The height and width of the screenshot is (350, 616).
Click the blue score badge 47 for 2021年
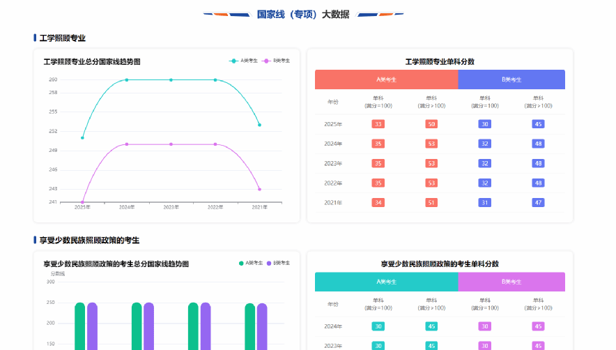pos(538,202)
